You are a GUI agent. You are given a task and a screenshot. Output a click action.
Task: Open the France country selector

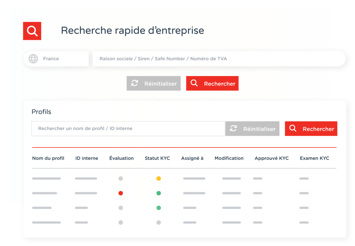pos(56,59)
